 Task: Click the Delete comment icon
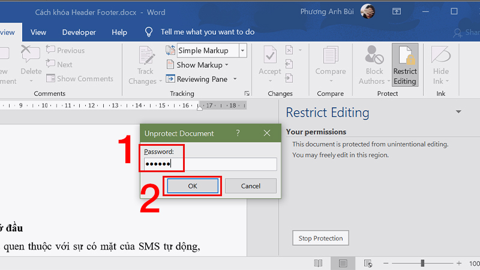[x=31, y=53]
